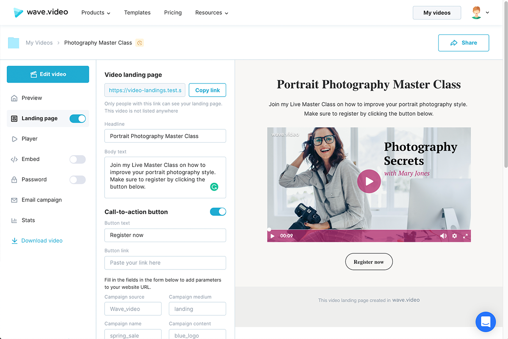Play the video using center play button
This screenshot has width=508, height=339.
coord(369,181)
